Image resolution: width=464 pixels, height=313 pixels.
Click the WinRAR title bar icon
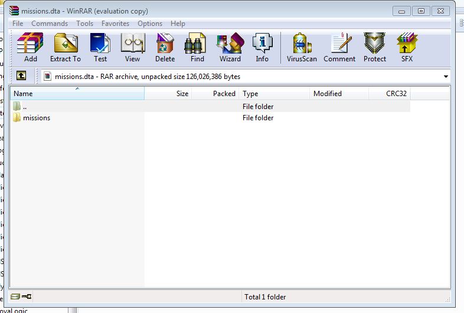click(x=14, y=11)
